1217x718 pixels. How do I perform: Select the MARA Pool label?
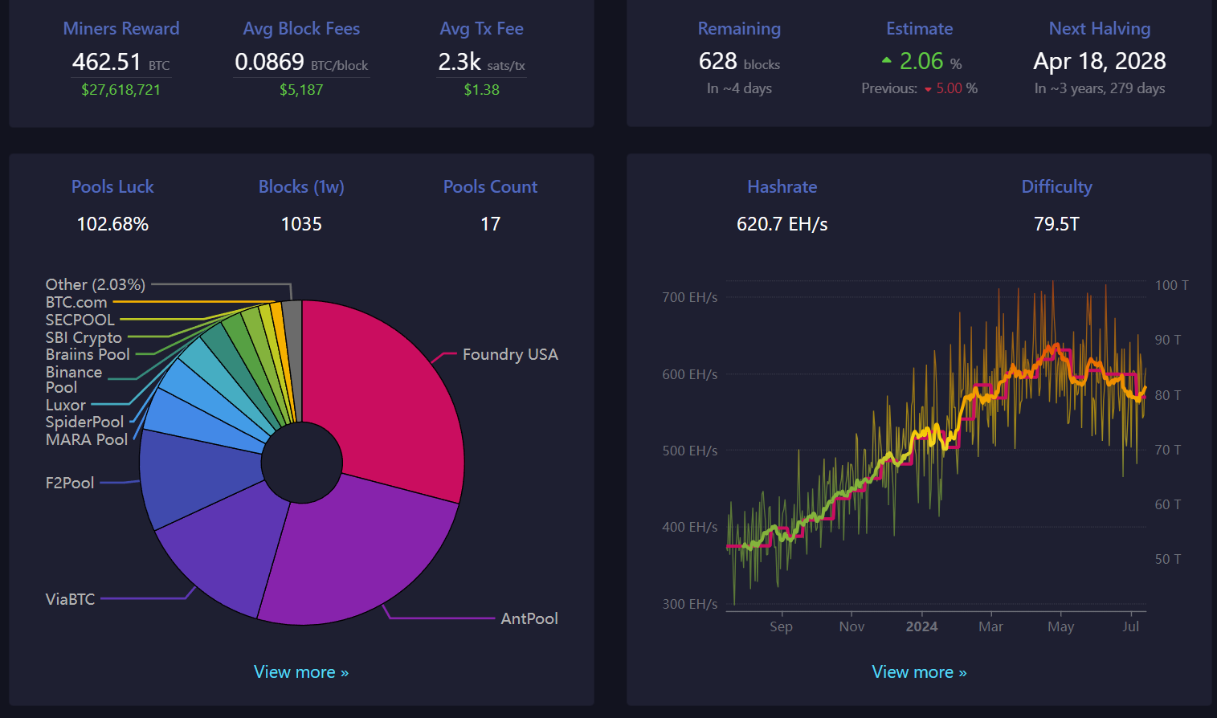pos(87,439)
